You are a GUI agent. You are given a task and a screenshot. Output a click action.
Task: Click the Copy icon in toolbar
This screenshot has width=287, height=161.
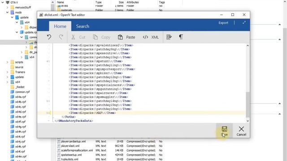[96, 37]
